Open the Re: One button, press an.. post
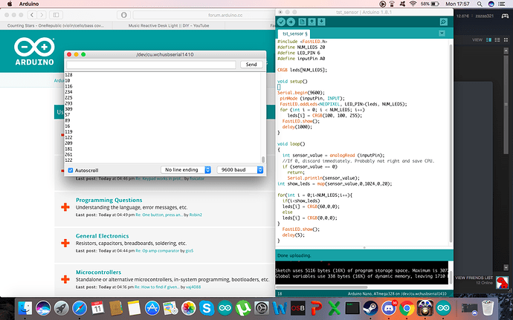The image size is (513, 320). click(x=159, y=215)
